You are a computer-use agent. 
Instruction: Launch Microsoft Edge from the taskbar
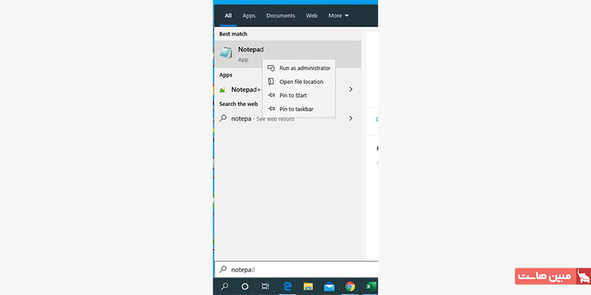coord(287,286)
